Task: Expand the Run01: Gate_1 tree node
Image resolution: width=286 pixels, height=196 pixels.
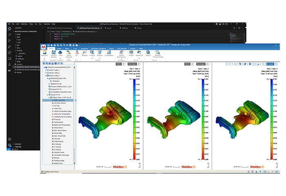Action: pos(46,70)
